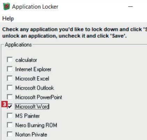Click the 'Nero Burning ROM' text label
The width and height of the screenshot is (147, 140).
[36, 125]
